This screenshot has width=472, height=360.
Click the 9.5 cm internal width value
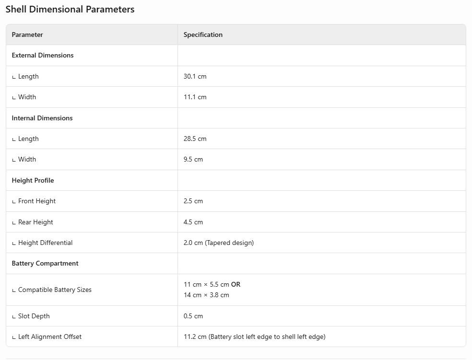point(193,159)
